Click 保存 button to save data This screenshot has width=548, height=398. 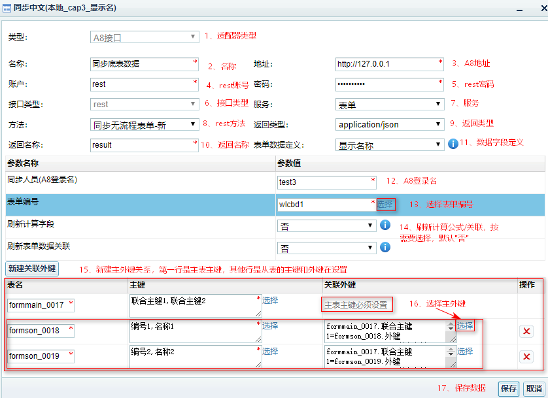coord(509,388)
